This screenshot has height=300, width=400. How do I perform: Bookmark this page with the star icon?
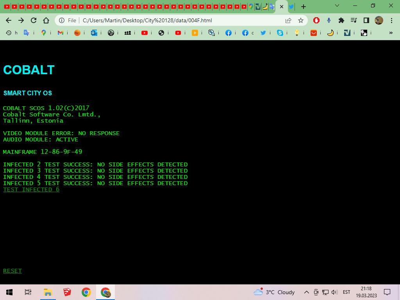click(x=301, y=20)
